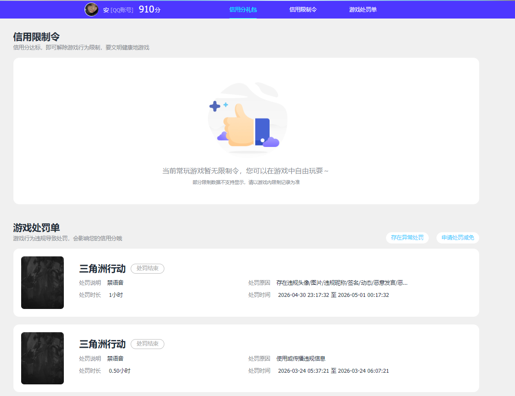515x396 pixels.
Task: Click 禁语音 in the 1小时 penalty card
Action: pyautogui.click(x=115, y=283)
